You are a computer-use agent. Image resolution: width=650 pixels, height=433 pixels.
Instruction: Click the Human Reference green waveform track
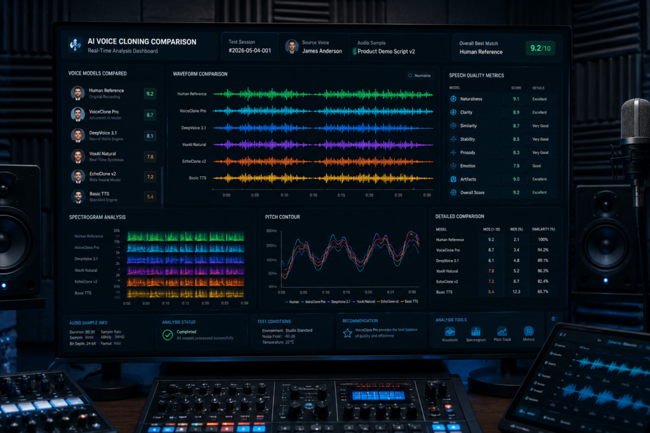coord(323,94)
